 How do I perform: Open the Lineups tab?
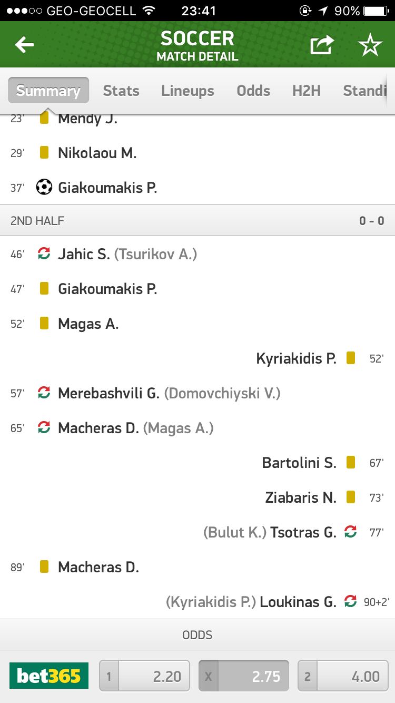tap(187, 91)
